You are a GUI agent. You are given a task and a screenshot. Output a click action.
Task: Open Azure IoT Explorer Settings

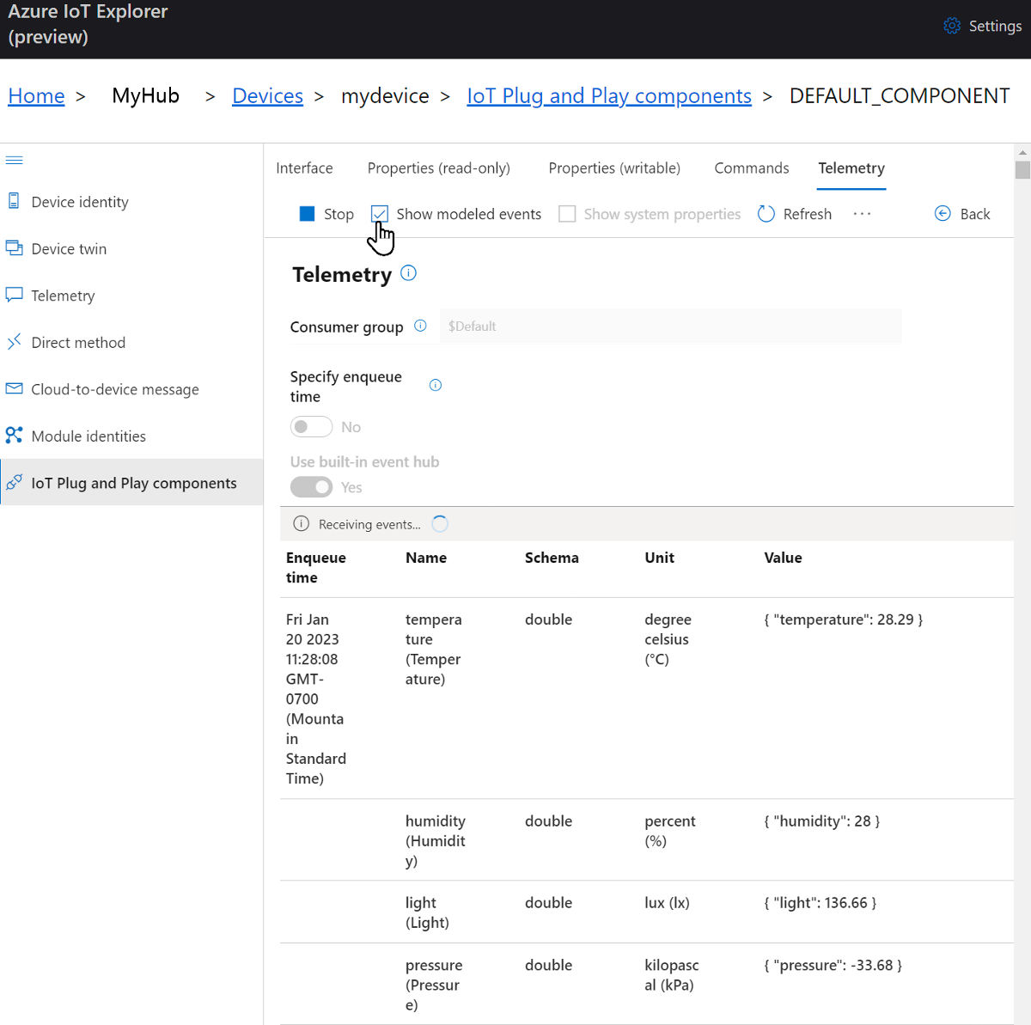tap(982, 26)
